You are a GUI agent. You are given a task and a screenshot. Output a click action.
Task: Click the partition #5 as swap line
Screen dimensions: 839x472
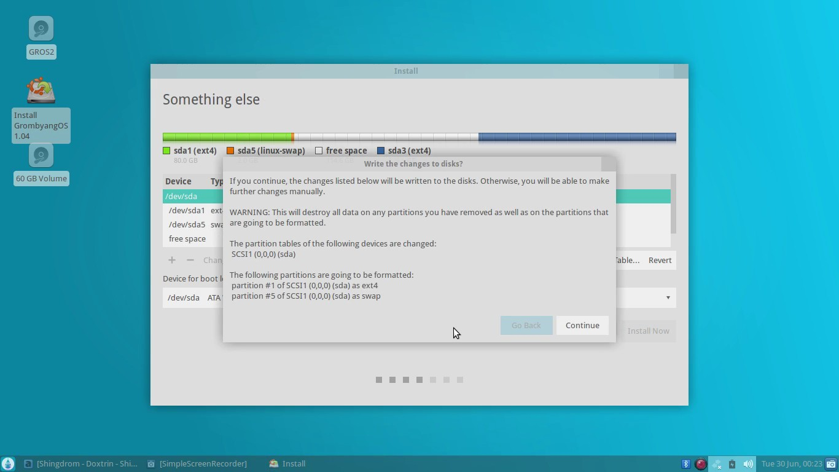coord(306,296)
